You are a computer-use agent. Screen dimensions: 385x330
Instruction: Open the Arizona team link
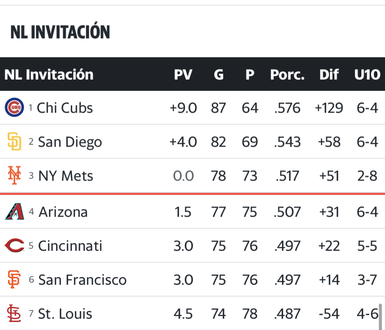click(x=63, y=212)
